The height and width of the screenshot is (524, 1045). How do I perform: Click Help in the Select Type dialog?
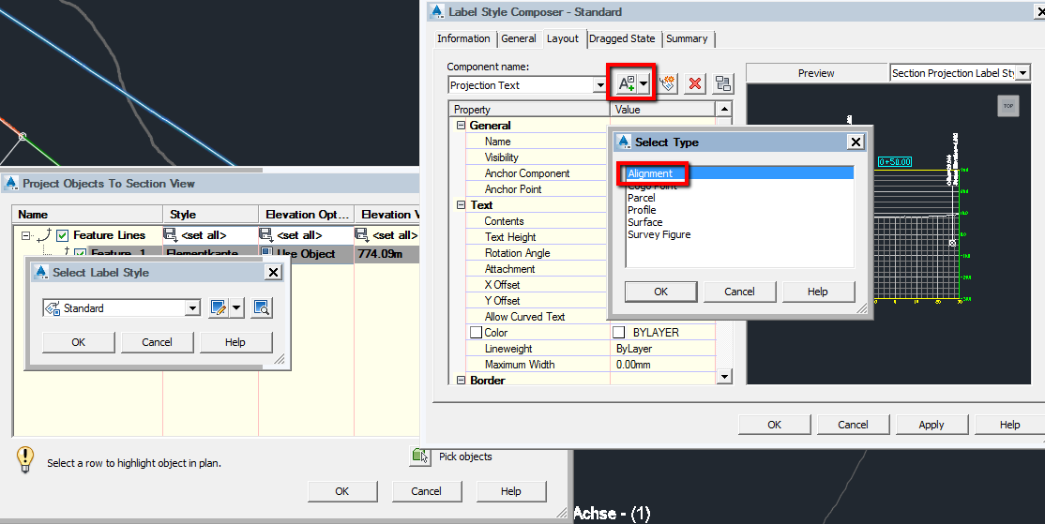[818, 292]
